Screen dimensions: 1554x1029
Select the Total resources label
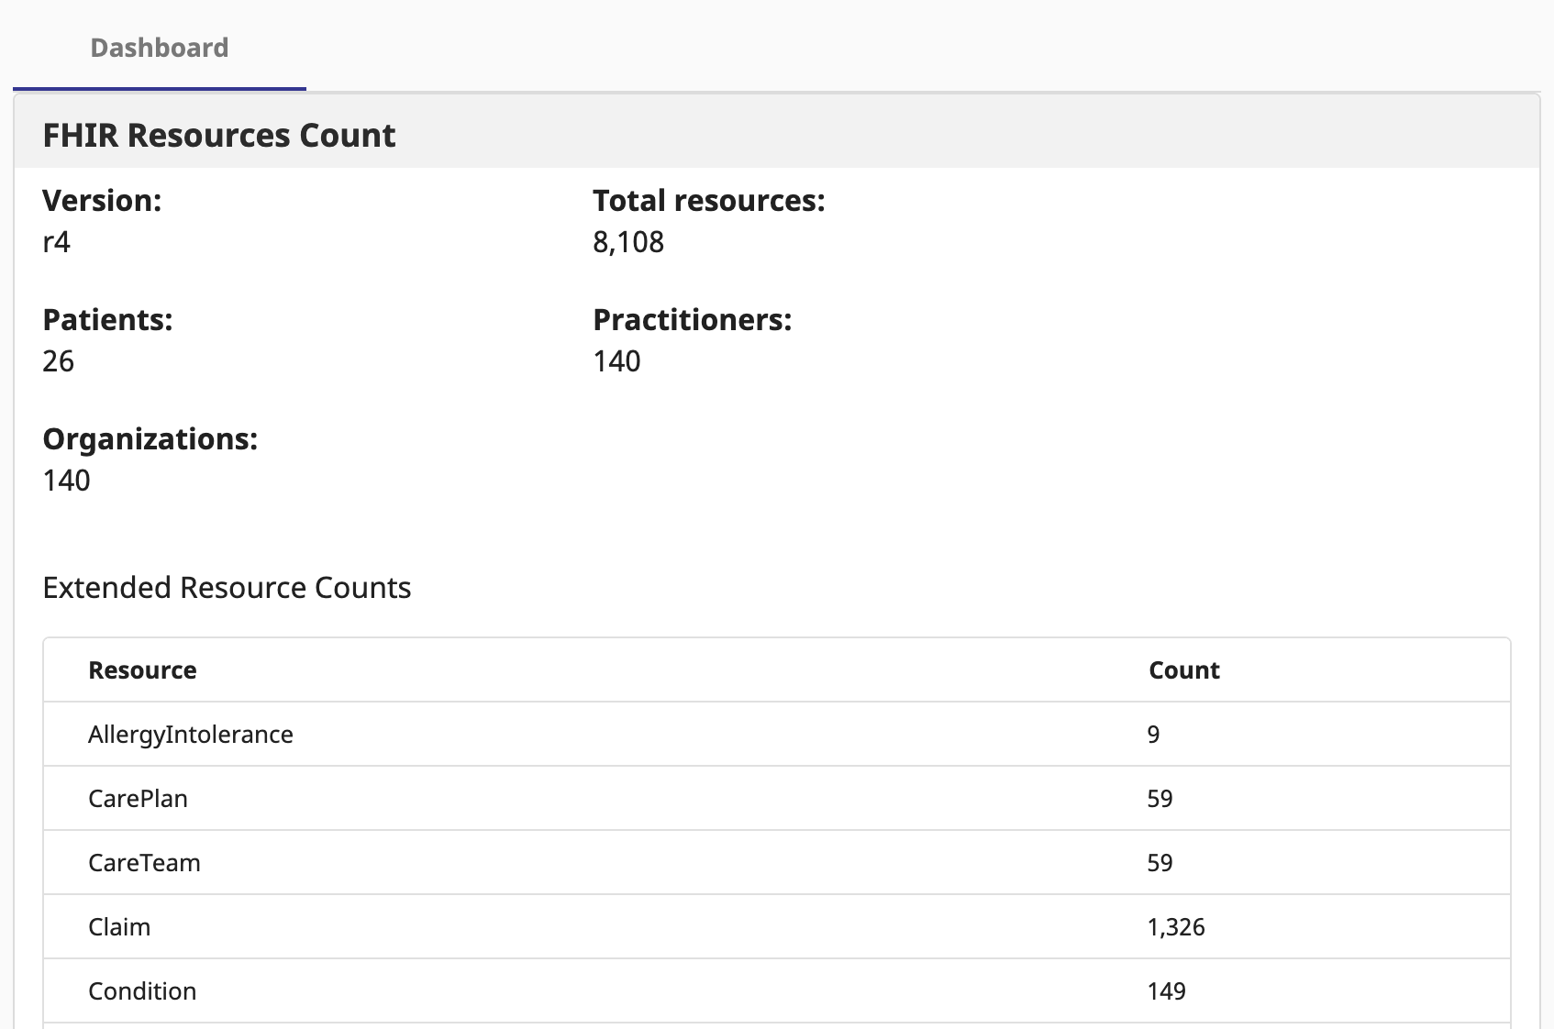pos(708,200)
